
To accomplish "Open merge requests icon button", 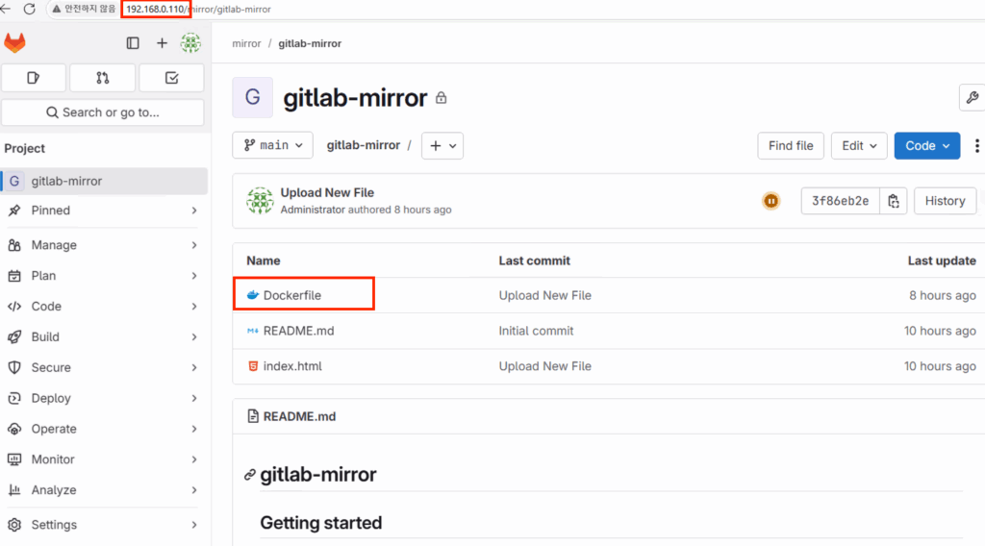I will pyautogui.click(x=102, y=78).
